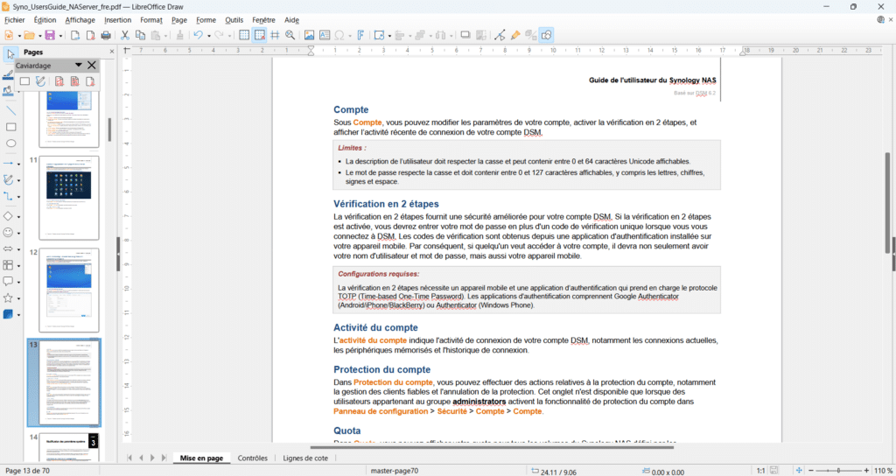Click the gluepoints highlighter icon
The height and width of the screenshot is (476, 896).
click(x=515, y=35)
